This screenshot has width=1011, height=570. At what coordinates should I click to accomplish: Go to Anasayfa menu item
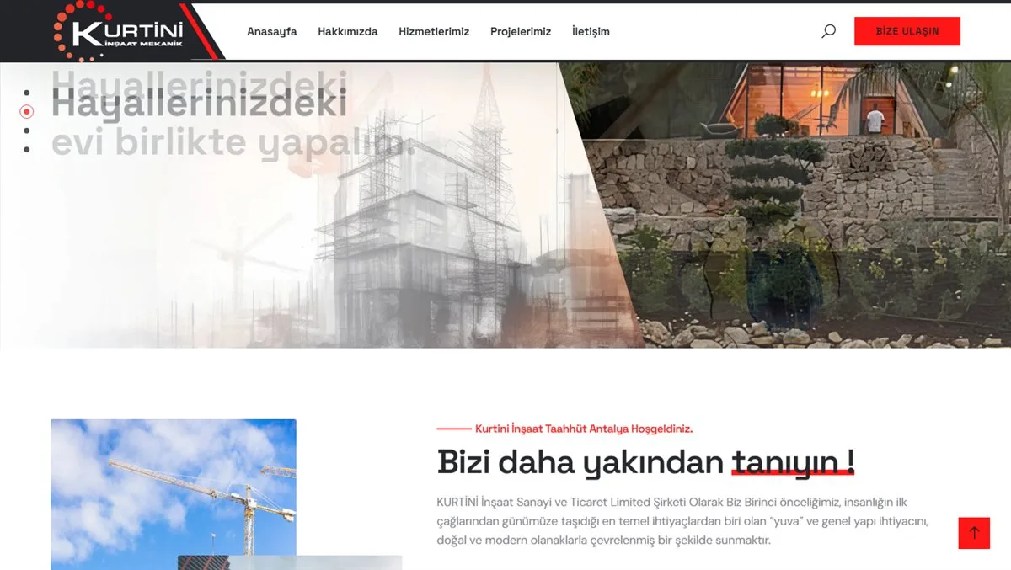(x=271, y=31)
